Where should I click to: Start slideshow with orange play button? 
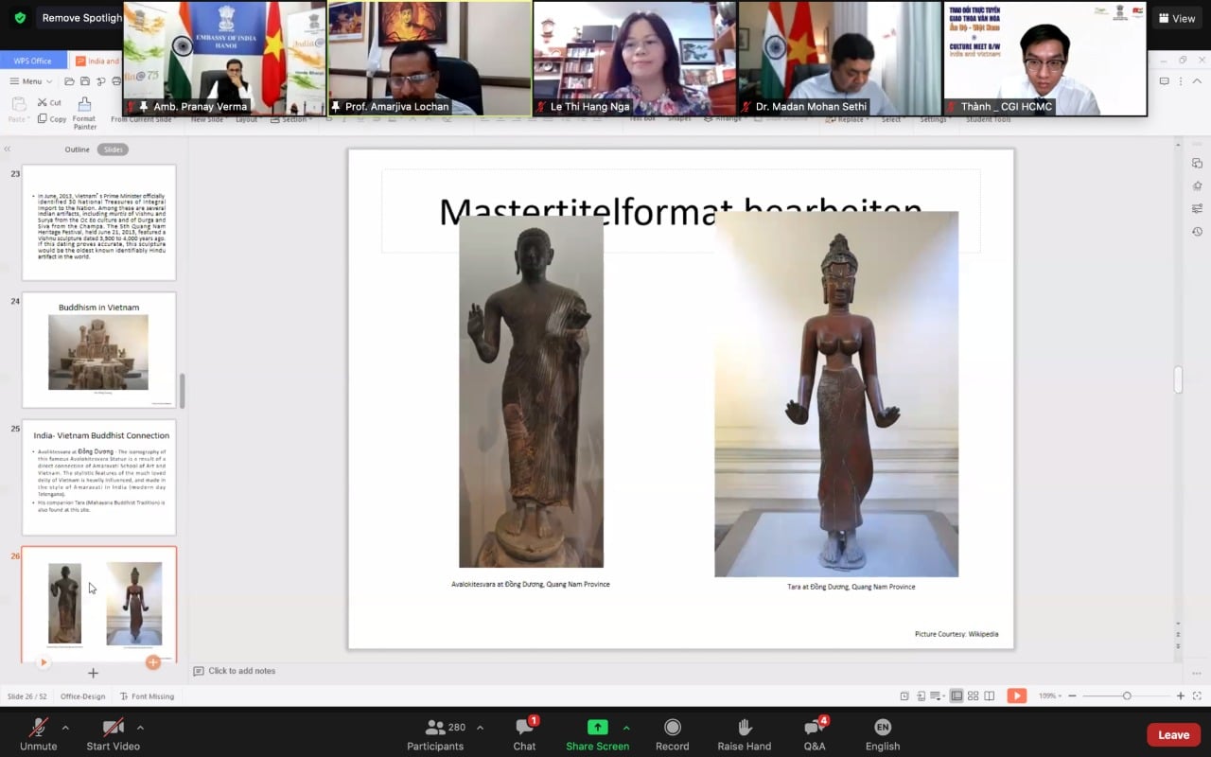(x=1016, y=695)
